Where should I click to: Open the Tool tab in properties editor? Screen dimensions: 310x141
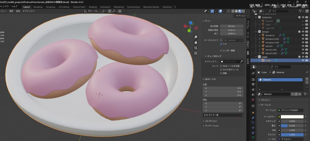(253, 73)
